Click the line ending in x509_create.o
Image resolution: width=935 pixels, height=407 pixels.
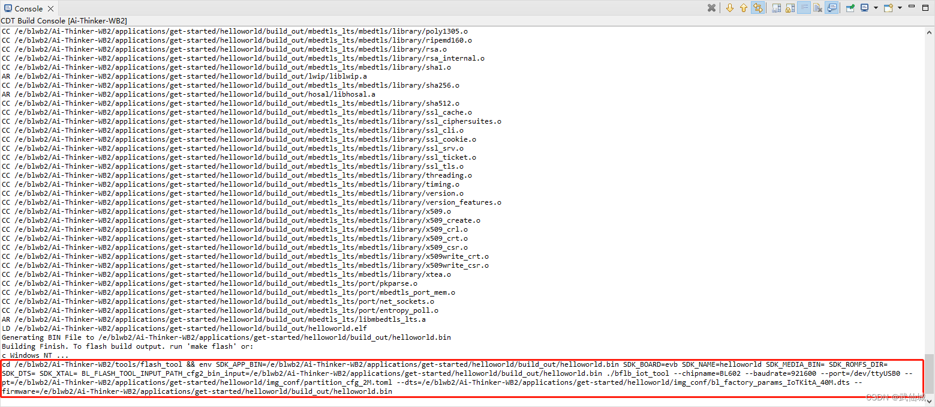pyautogui.click(x=240, y=220)
